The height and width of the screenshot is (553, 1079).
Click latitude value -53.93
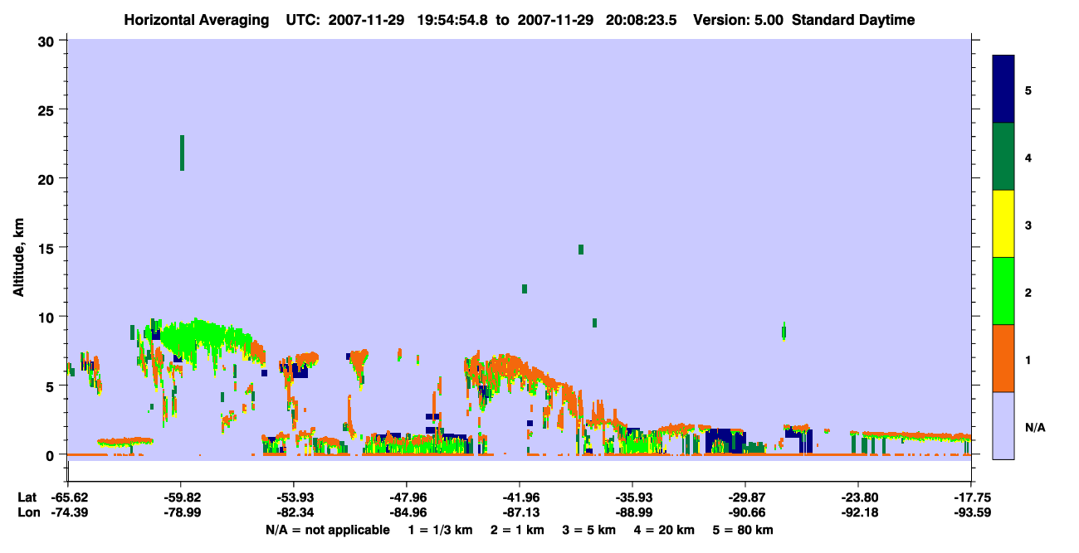[294, 497]
